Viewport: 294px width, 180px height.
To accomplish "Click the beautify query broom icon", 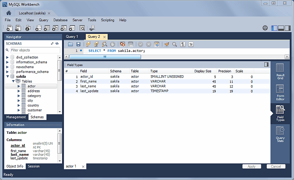I will [166, 44].
